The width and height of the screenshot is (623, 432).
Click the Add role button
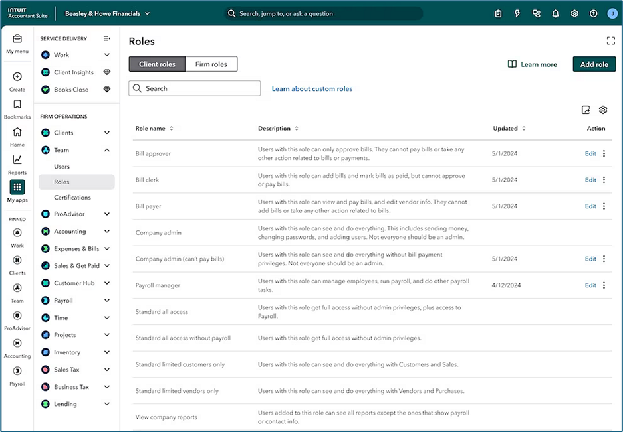[x=594, y=64]
